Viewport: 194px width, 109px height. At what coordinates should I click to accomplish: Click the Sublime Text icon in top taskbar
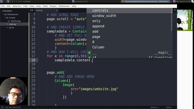(x=123, y=1)
